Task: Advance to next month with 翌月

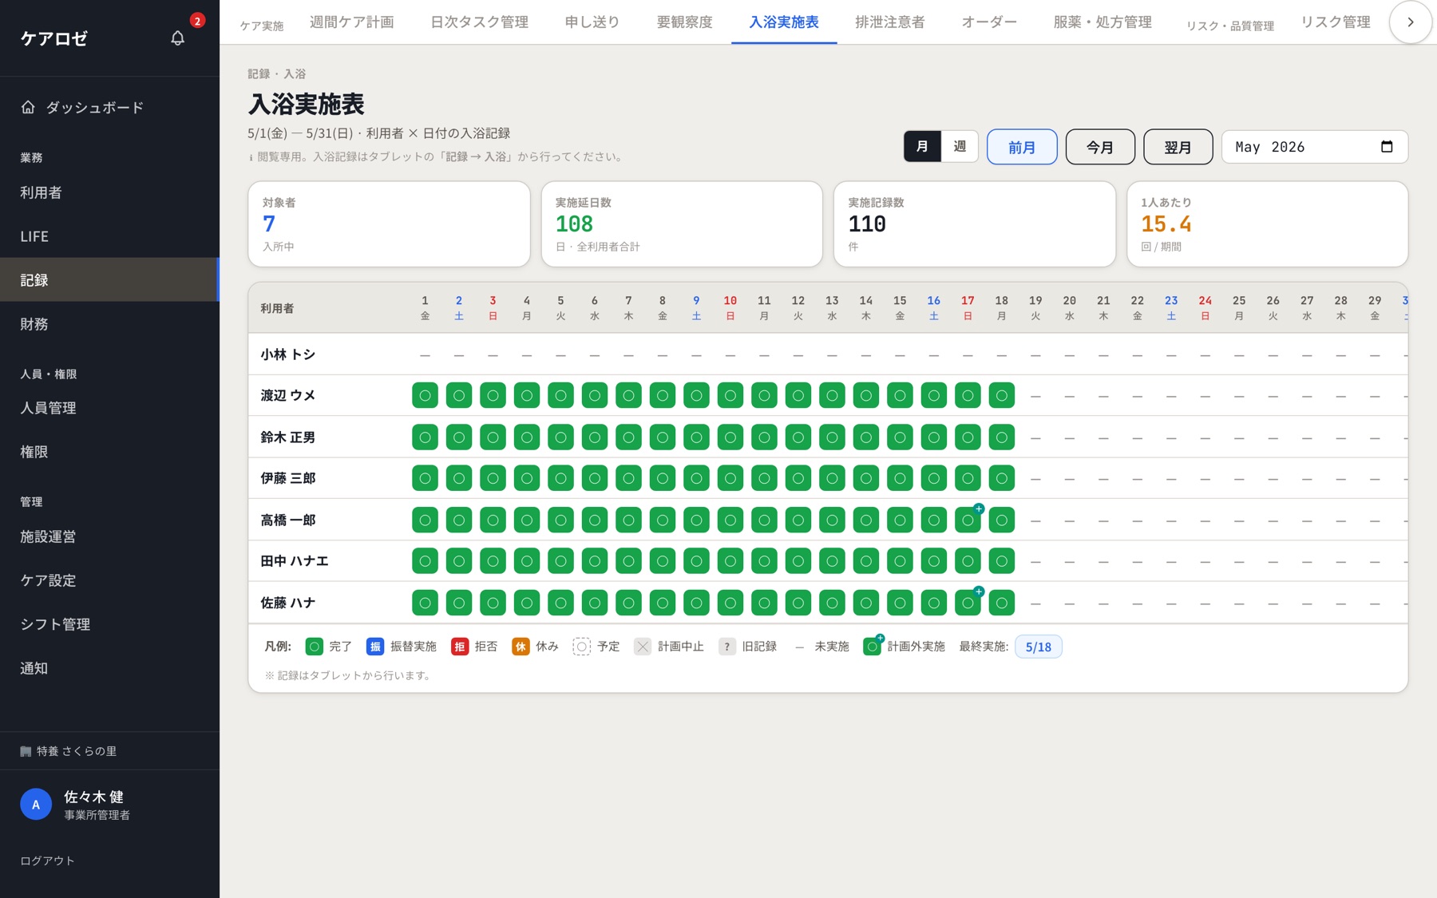Action: [x=1178, y=147]
